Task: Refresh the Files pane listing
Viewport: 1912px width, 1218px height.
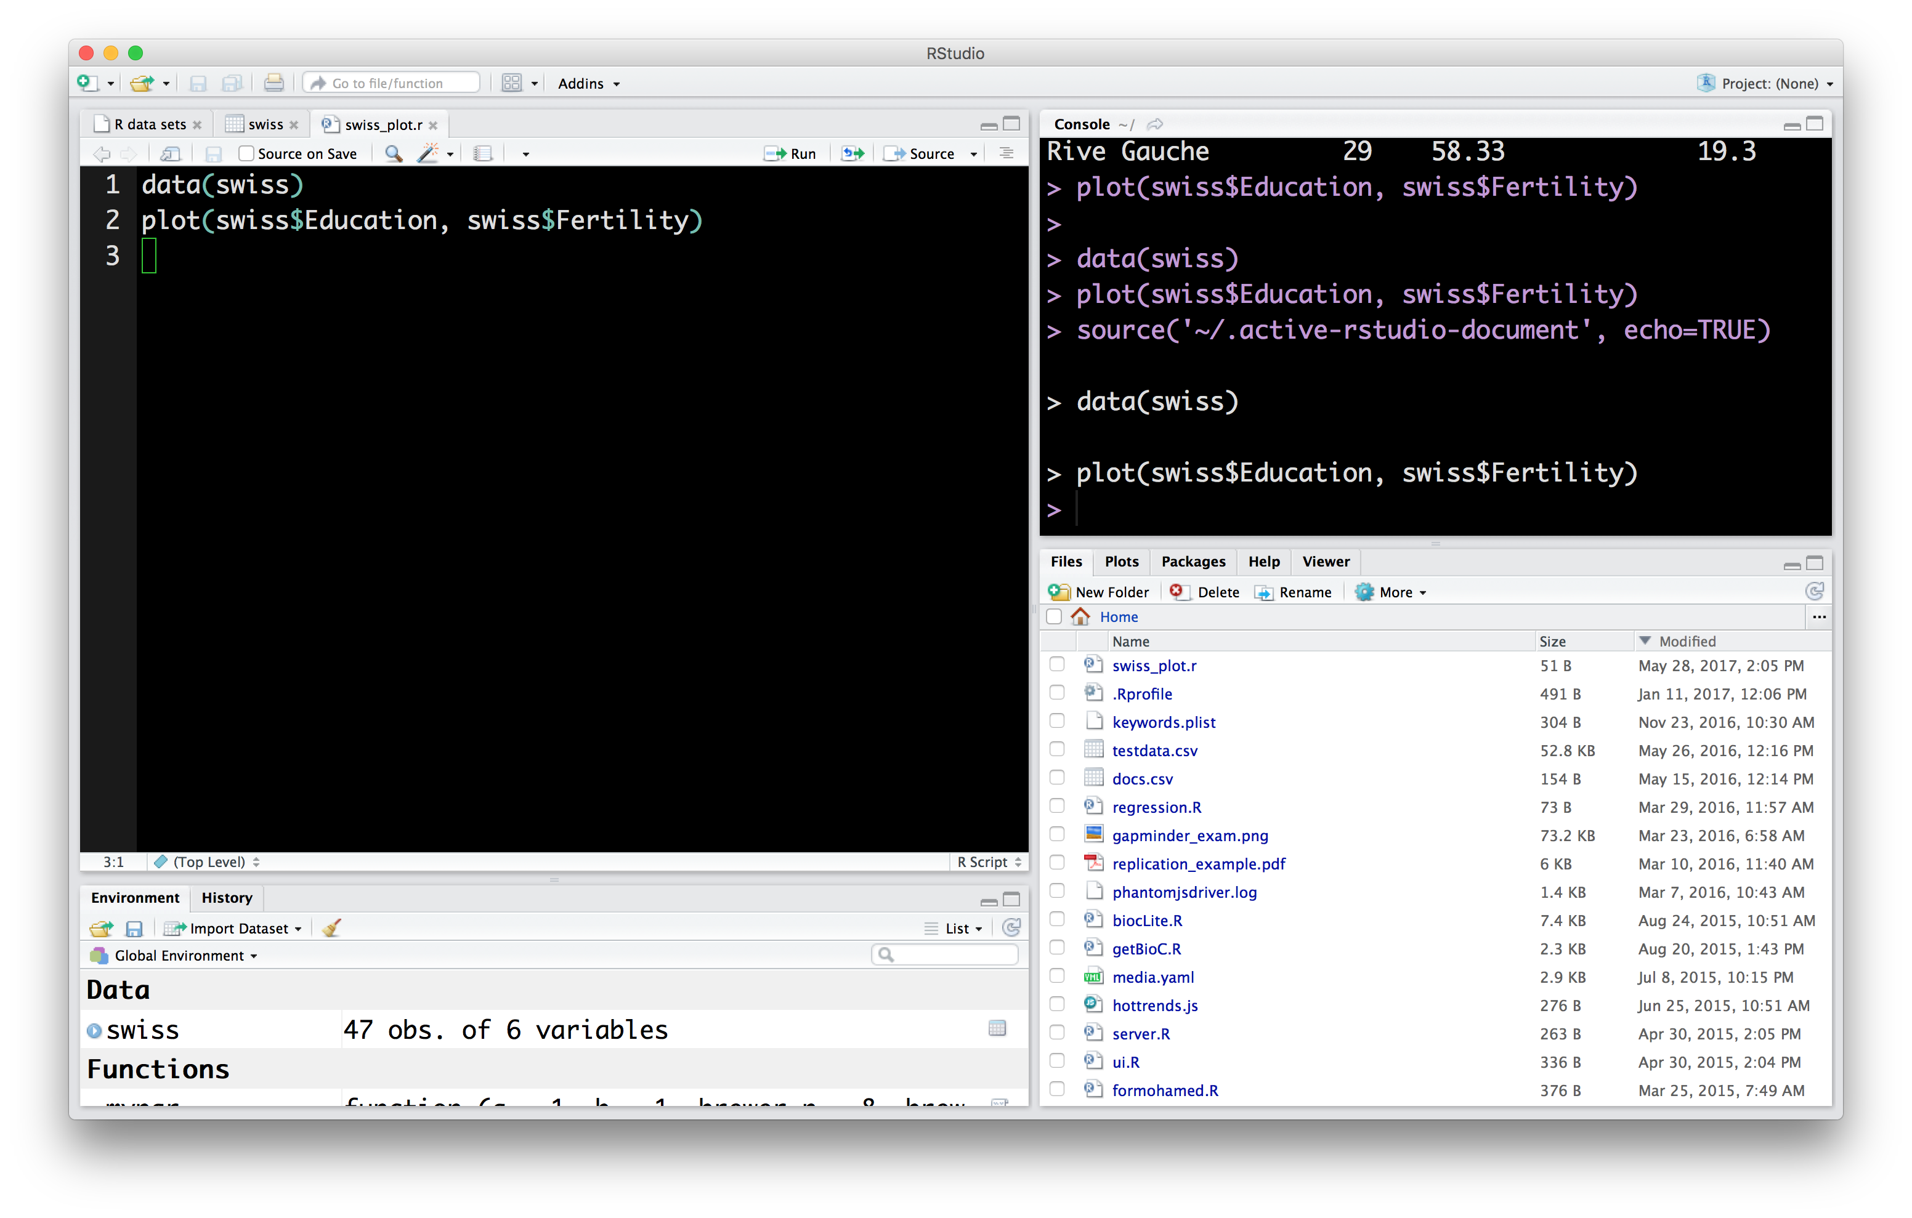Action: click(1814, 592)
